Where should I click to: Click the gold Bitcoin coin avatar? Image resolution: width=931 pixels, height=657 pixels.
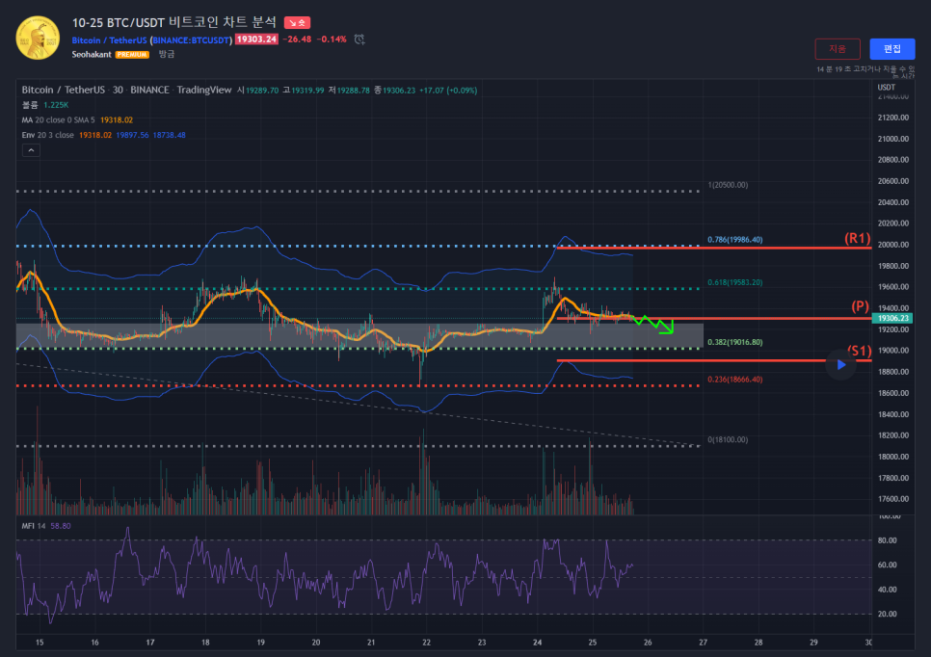(38, 38)
